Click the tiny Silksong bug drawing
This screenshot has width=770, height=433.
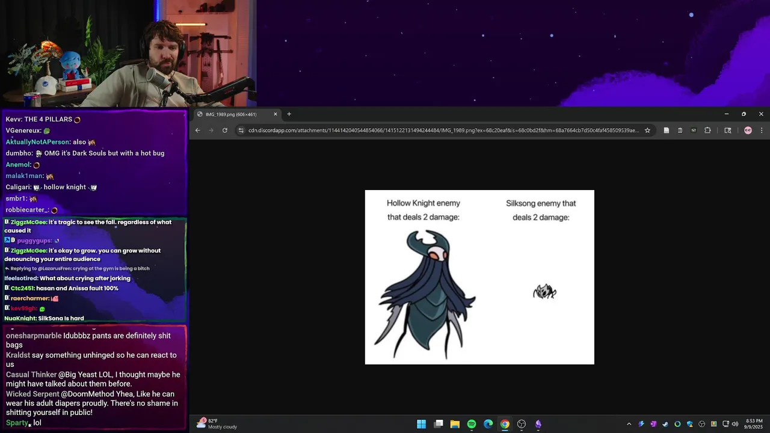[544, 292]
